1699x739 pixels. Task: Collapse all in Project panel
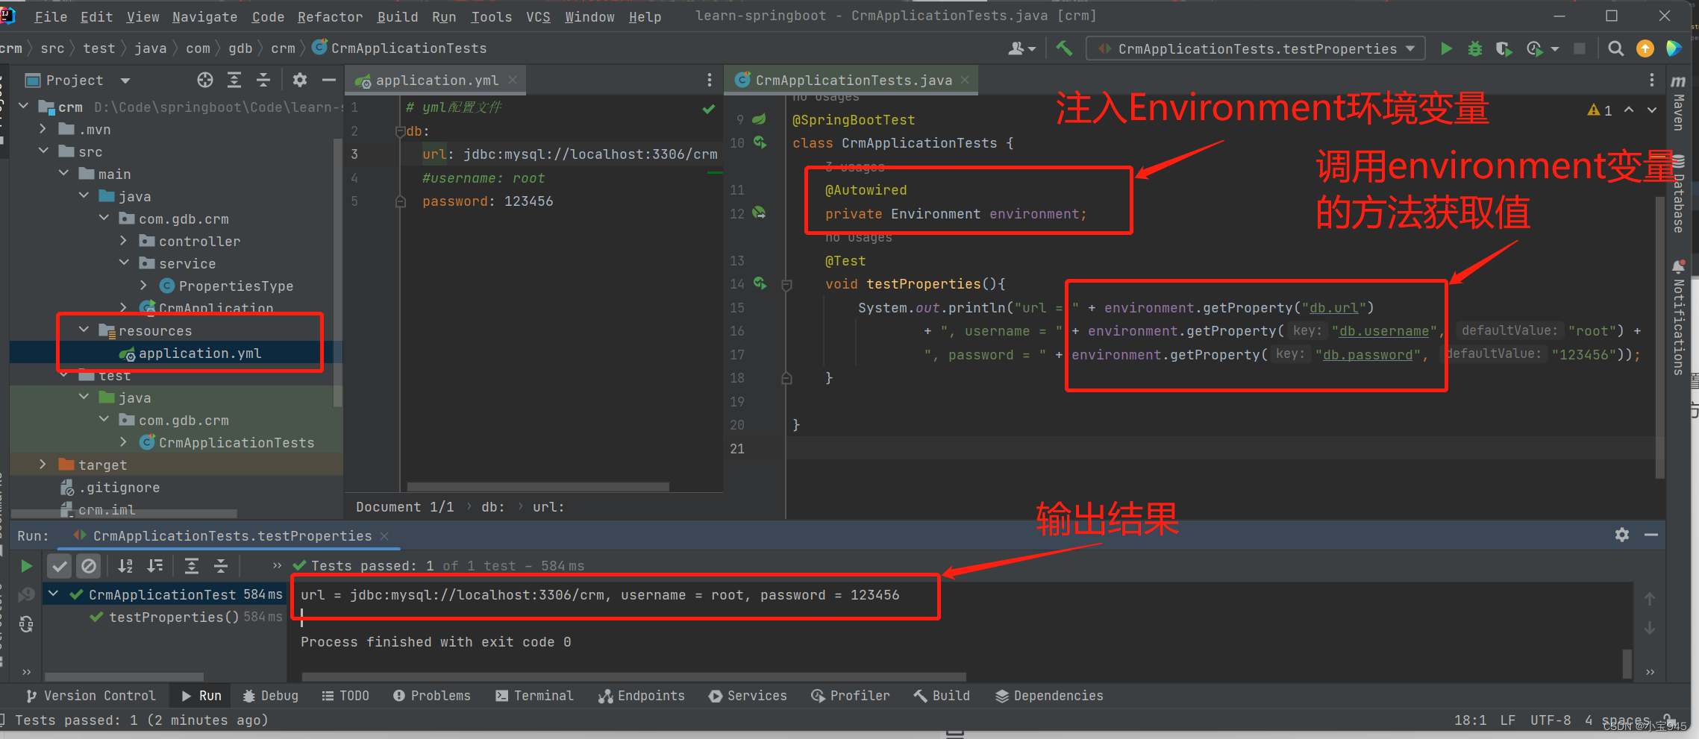(263, 80)
